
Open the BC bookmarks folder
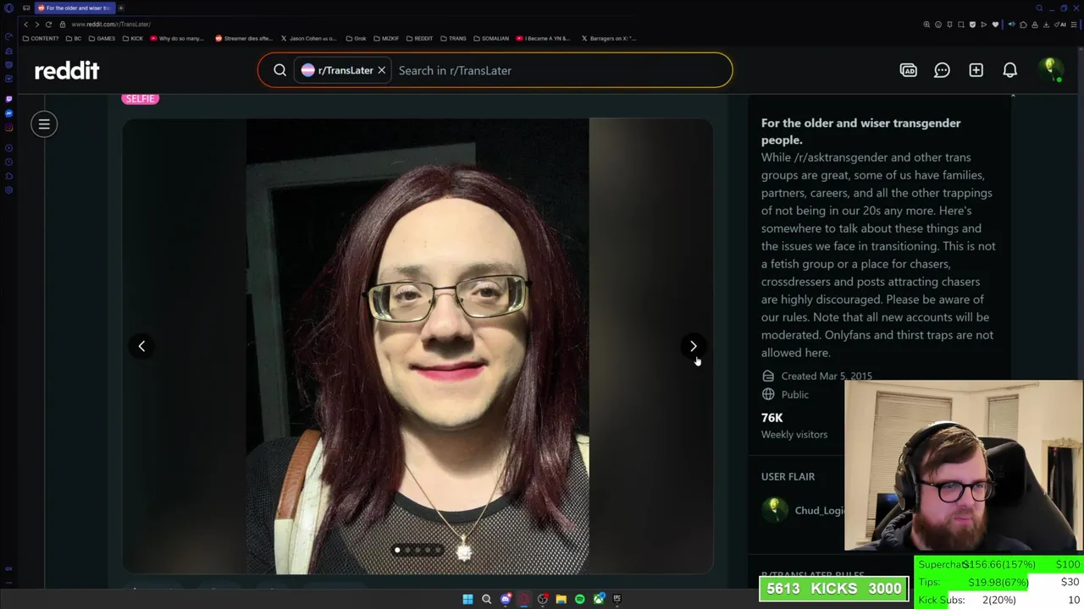point(74,38)
